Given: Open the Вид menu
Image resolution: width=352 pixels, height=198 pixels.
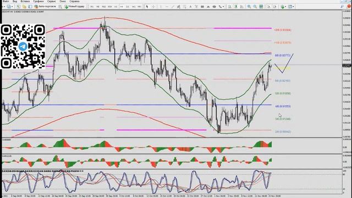Looking at the screenshot, I should (15, 1).
